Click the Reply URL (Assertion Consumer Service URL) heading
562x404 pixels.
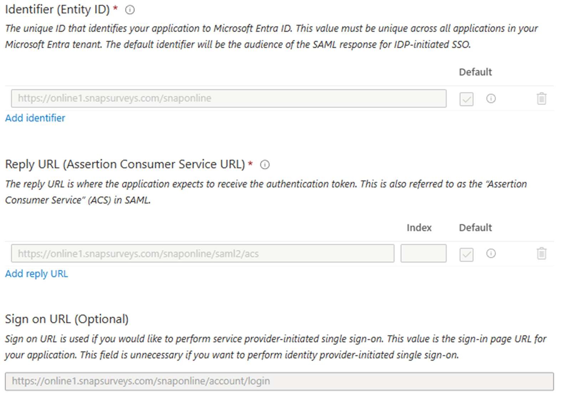click(125, 164)
